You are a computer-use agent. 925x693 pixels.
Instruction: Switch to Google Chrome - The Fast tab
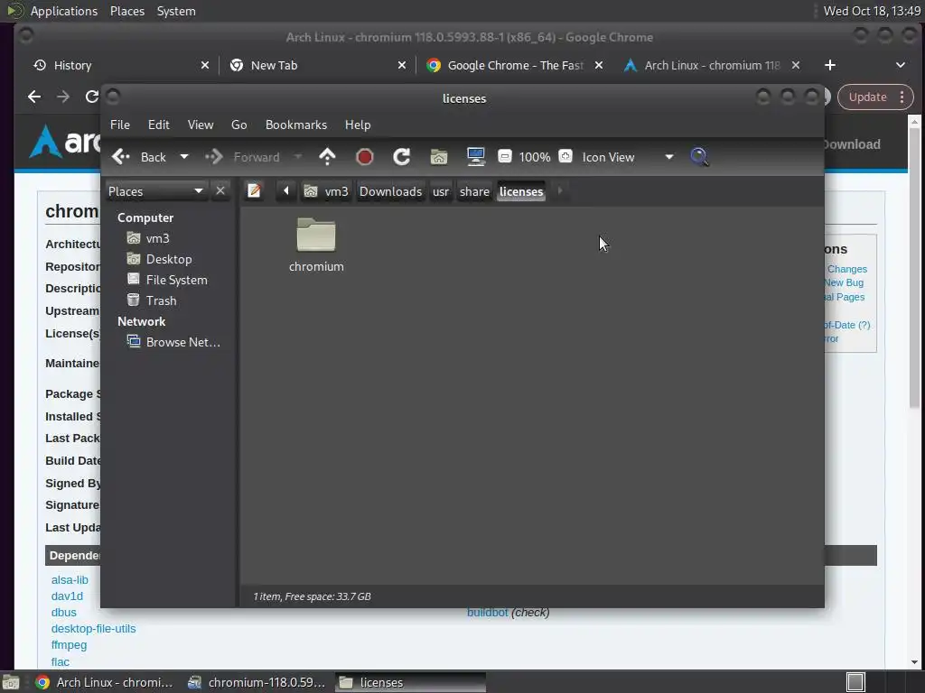point(515,65)
